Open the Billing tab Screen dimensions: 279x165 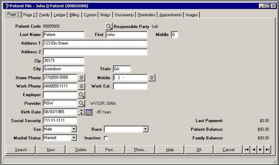tap(74, 15)
